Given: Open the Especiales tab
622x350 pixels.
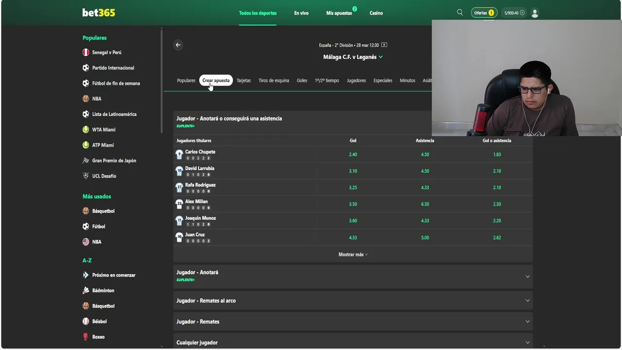Looking at the screenshot, I should [383, 81].
